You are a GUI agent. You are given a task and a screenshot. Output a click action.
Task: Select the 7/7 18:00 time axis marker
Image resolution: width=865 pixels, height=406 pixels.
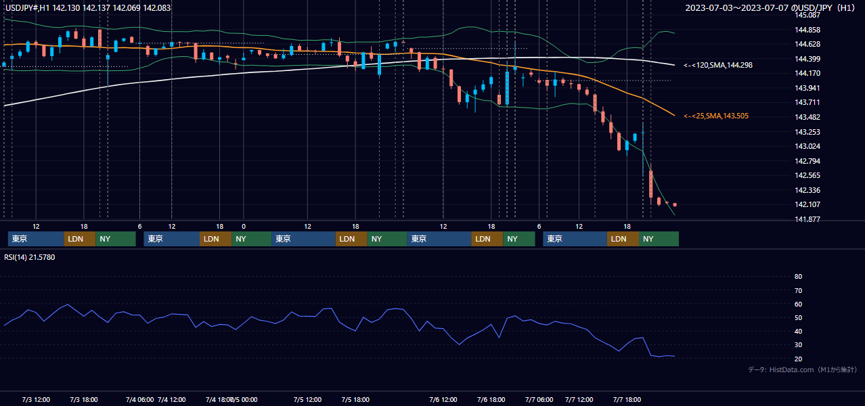(627, 400)
